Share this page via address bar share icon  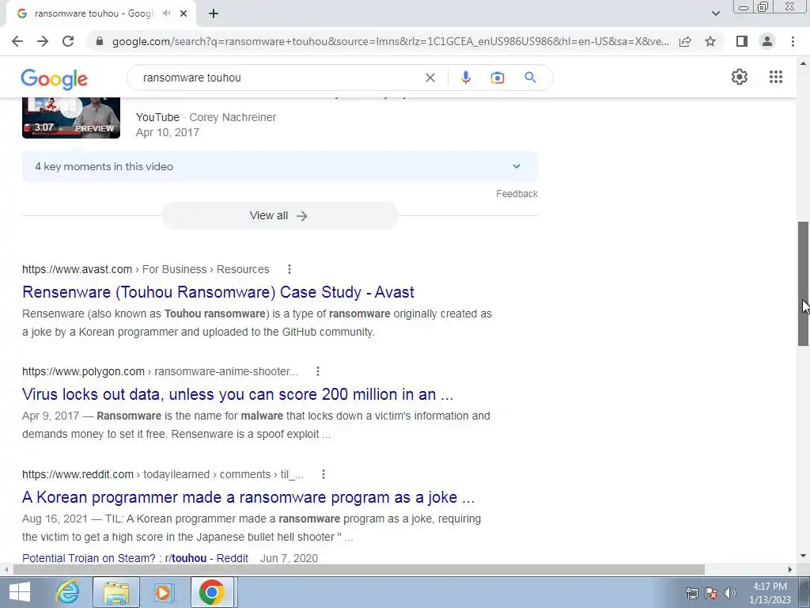click(x=685, y=41)
